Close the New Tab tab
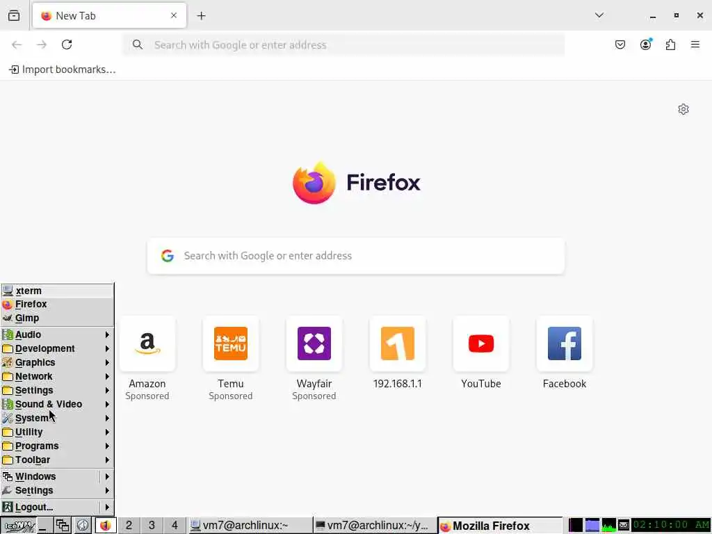This screenshot has height=534, width=712. click(173, 15)
